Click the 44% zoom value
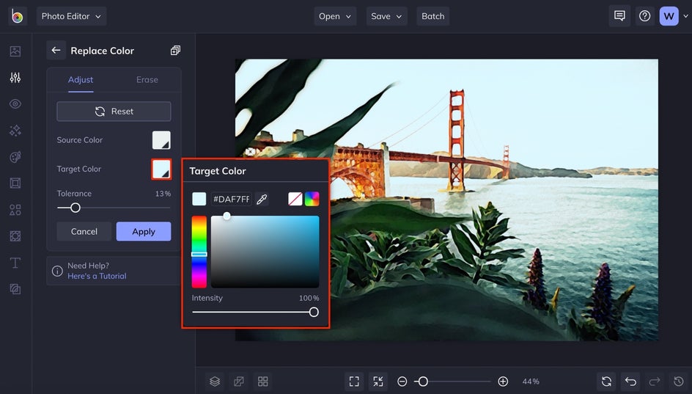Screen dimensions: 692x394 coord(531,382)
